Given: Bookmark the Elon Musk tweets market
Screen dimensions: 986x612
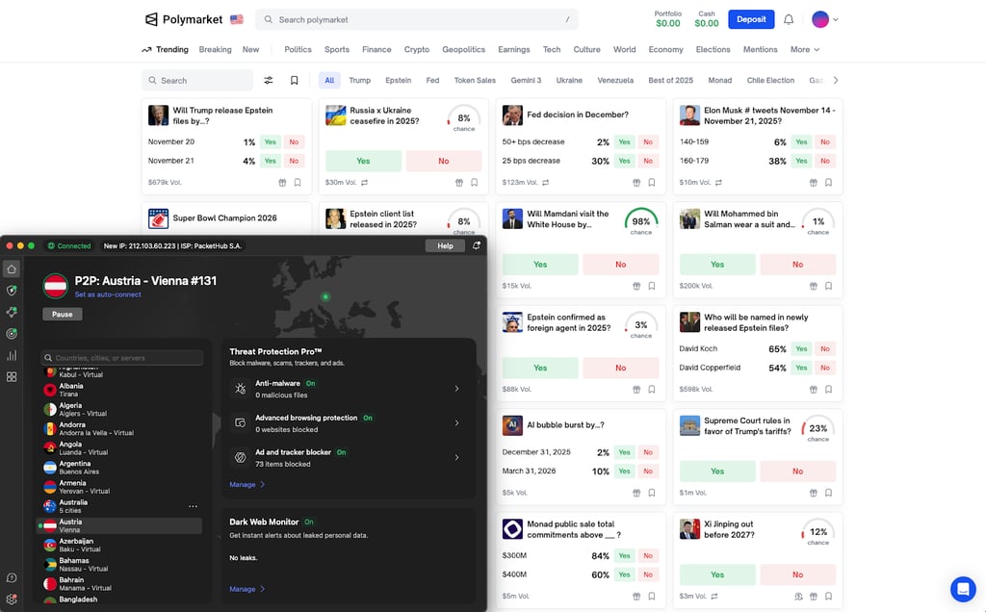Looking at the screenshot, I should coord(828,183).
